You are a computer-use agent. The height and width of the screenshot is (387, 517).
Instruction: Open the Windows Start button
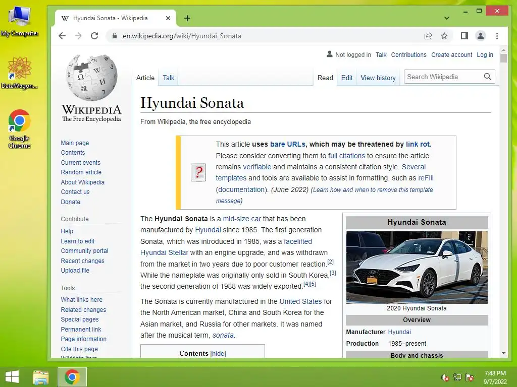pyautogui.click(x=12, y=377)
